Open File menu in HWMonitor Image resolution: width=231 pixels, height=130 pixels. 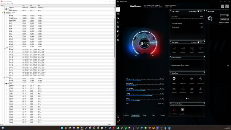[2, 3]
